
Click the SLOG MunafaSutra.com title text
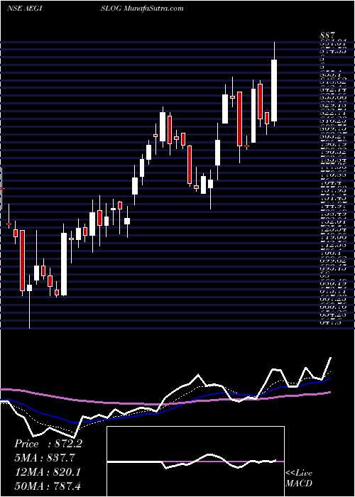click(x=142, y=9)
